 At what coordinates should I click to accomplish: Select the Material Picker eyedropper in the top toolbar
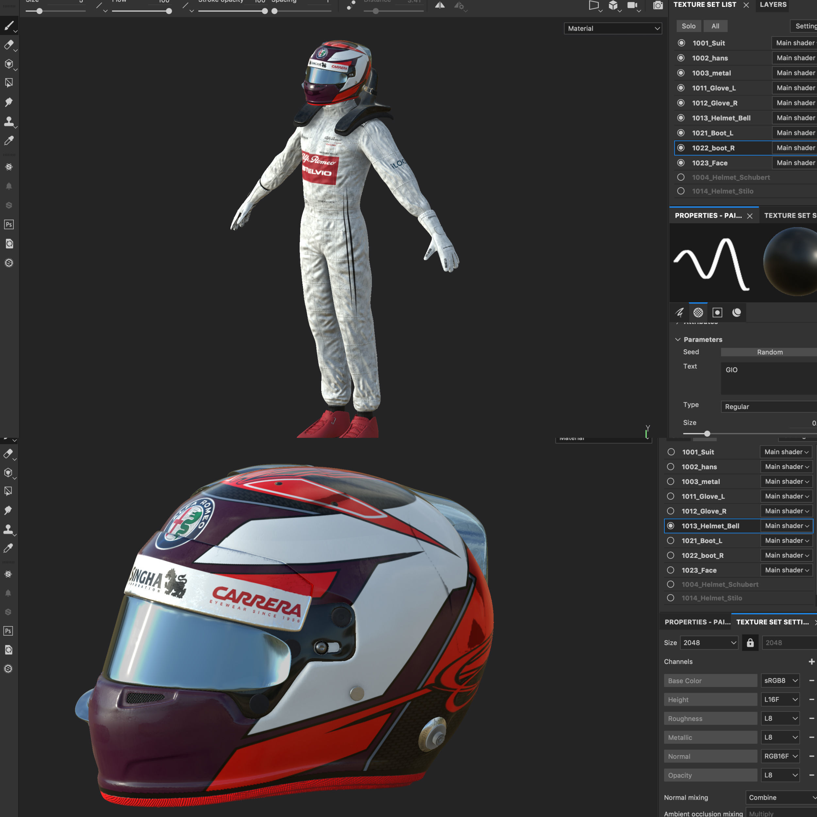tap(9, 141)
